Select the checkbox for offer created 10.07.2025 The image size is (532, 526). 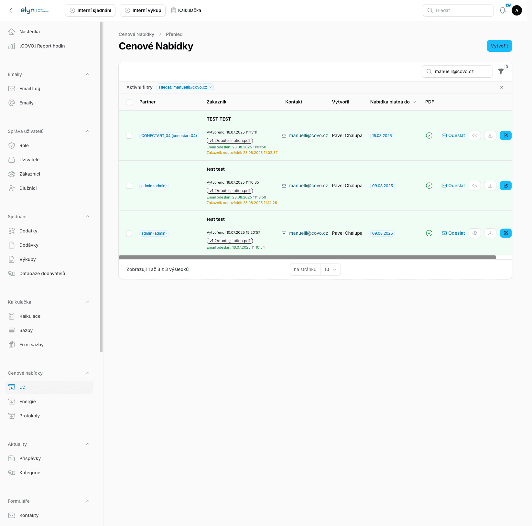pos(129,233)
